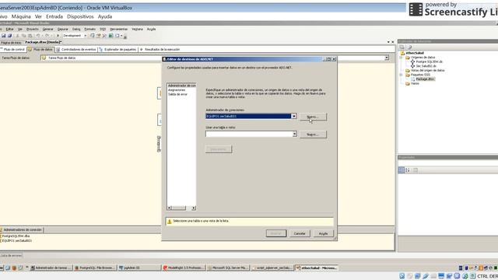Open Microsoft SQL Server Management taskbar button

pos(228,268)
